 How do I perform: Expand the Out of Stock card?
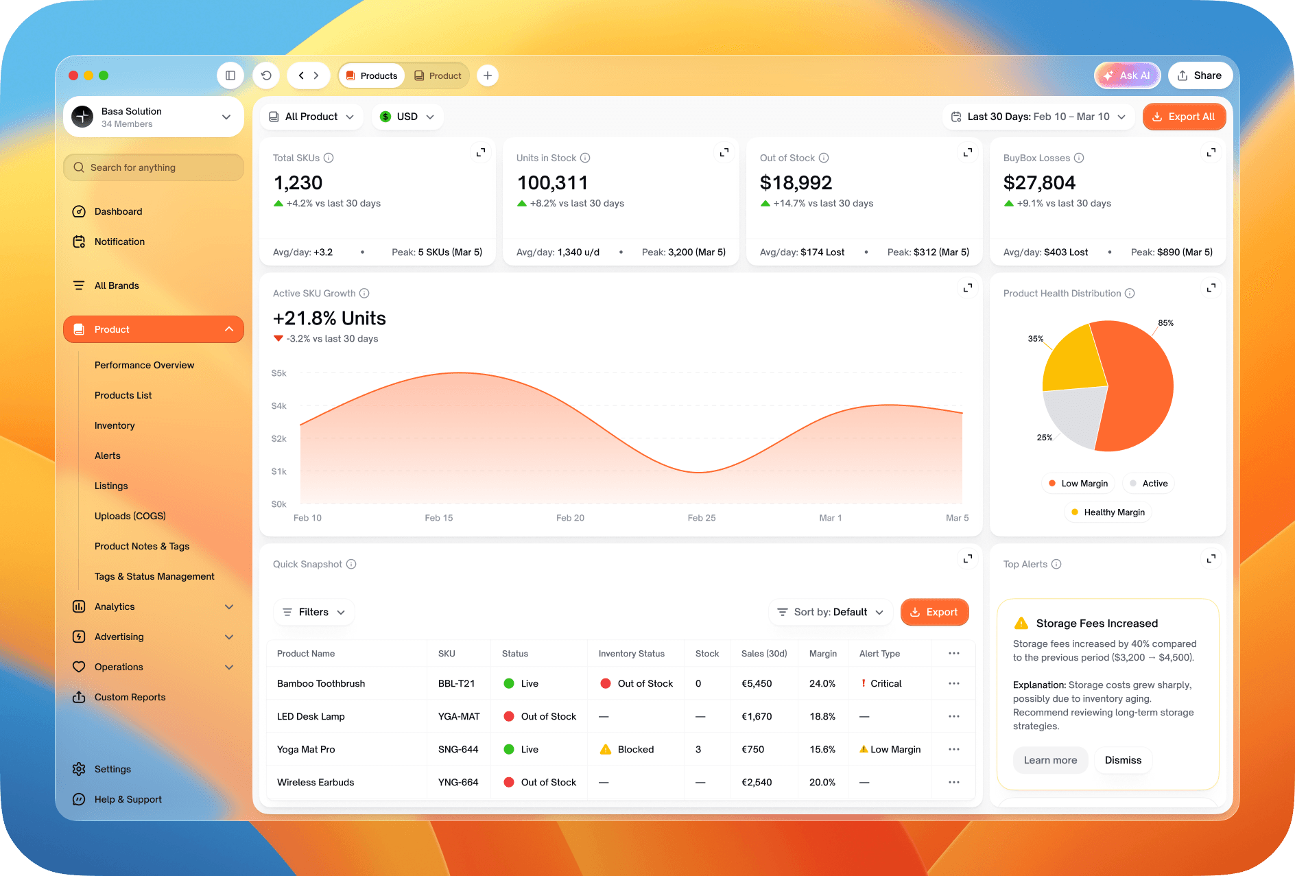click(968, 152)
